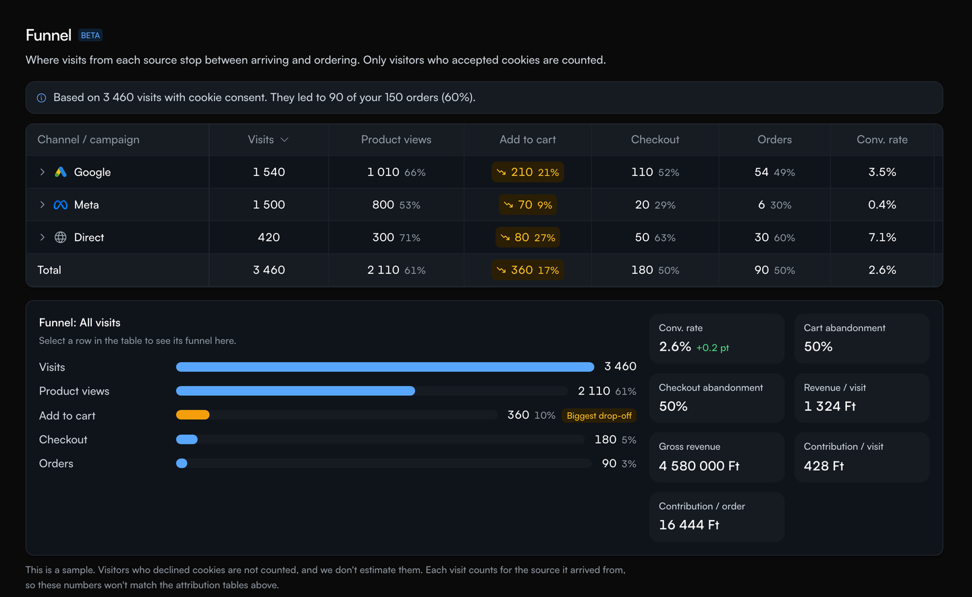Image resolution: width=972 pixels, height=597 pixels.
Task: Click the down-trend arrow in Meta's Add to cart cell
Action: pyautogui.click(x=508, y=205)
